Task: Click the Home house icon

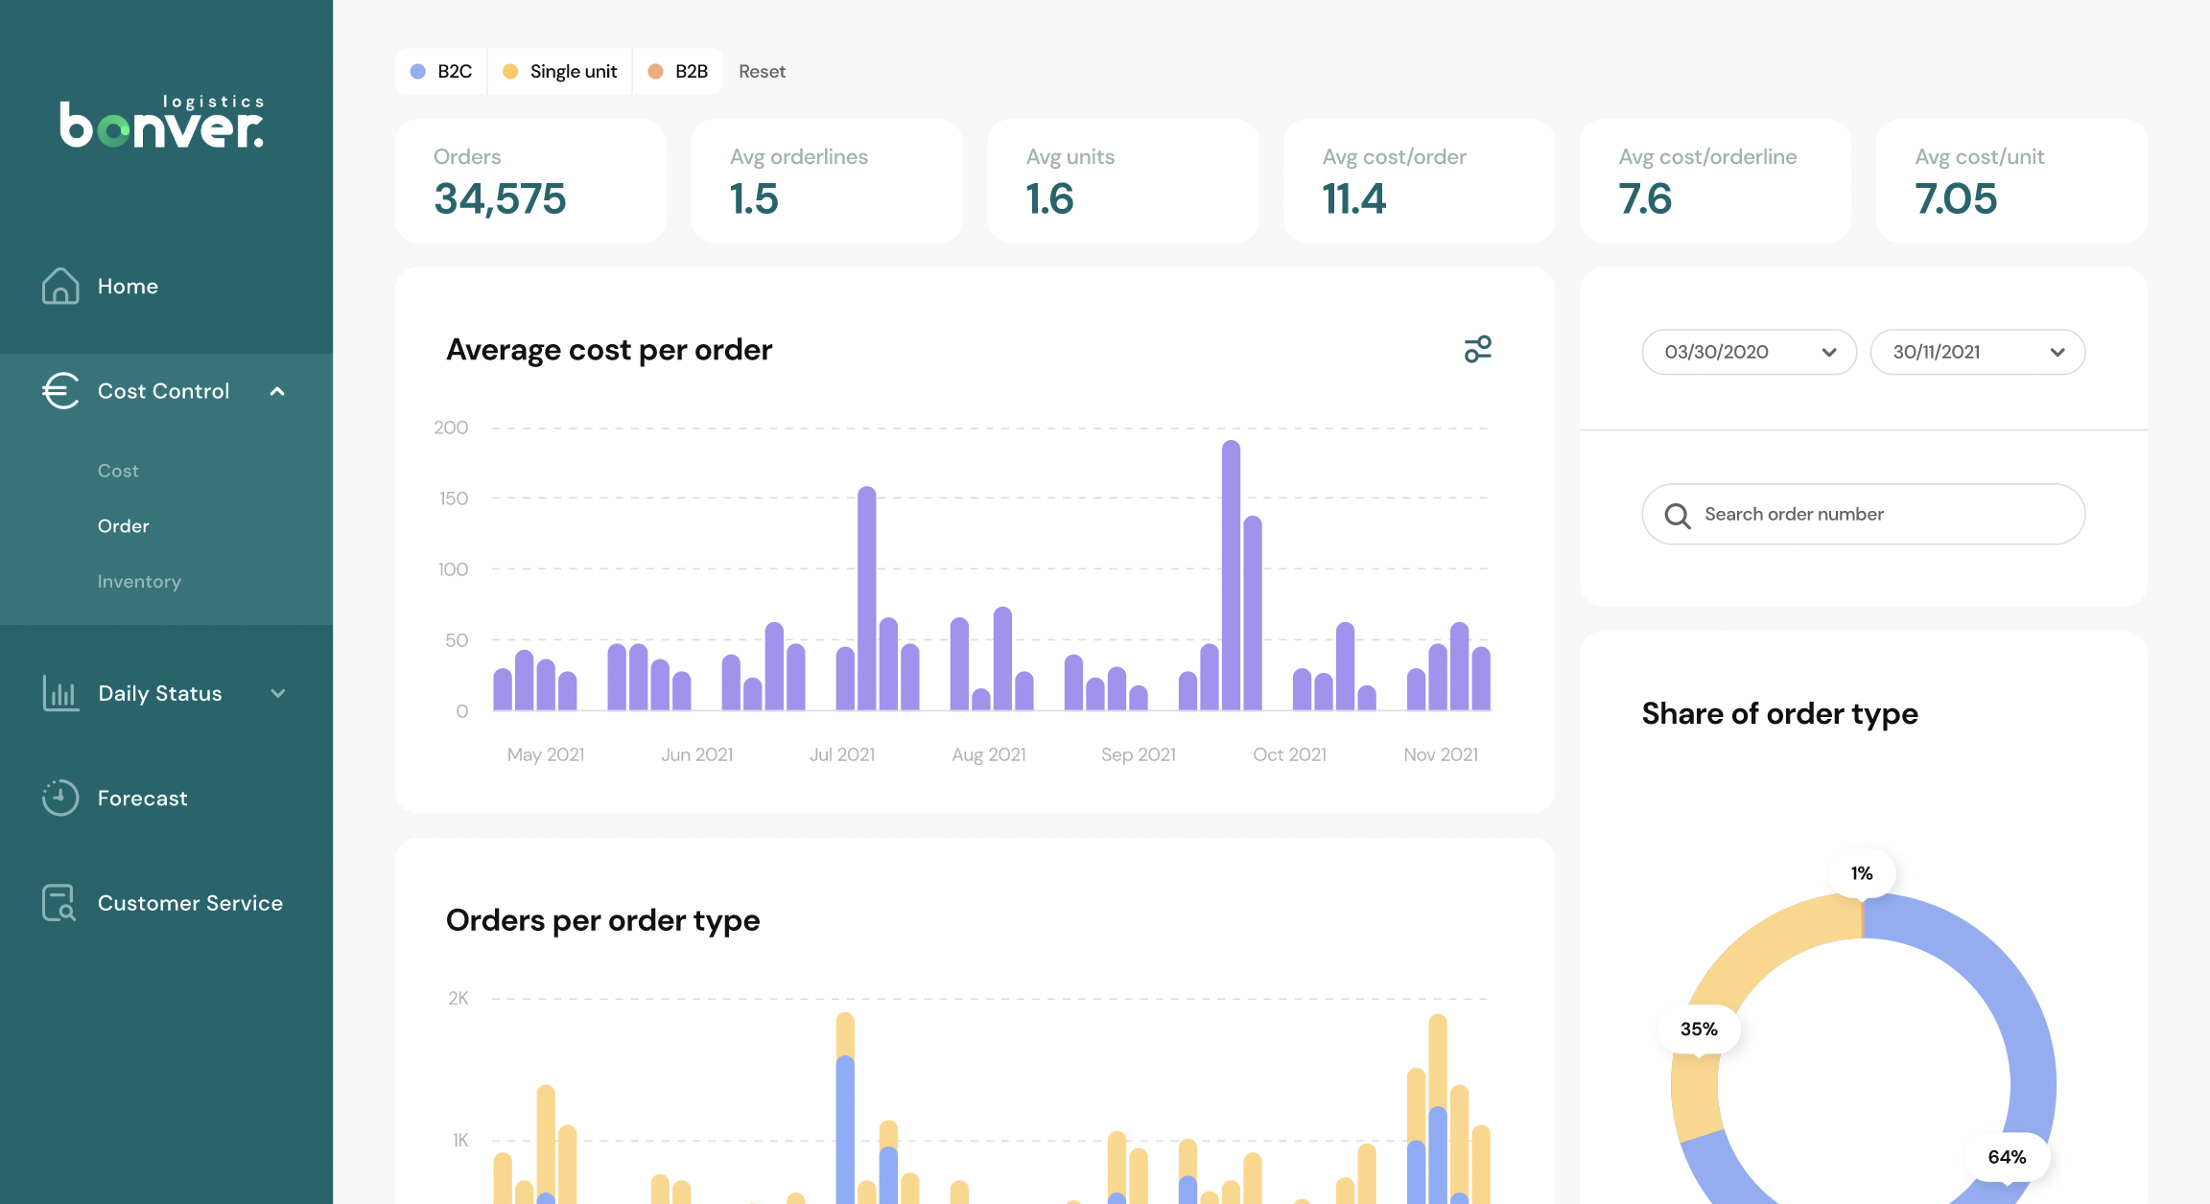Action: [60, 286]
